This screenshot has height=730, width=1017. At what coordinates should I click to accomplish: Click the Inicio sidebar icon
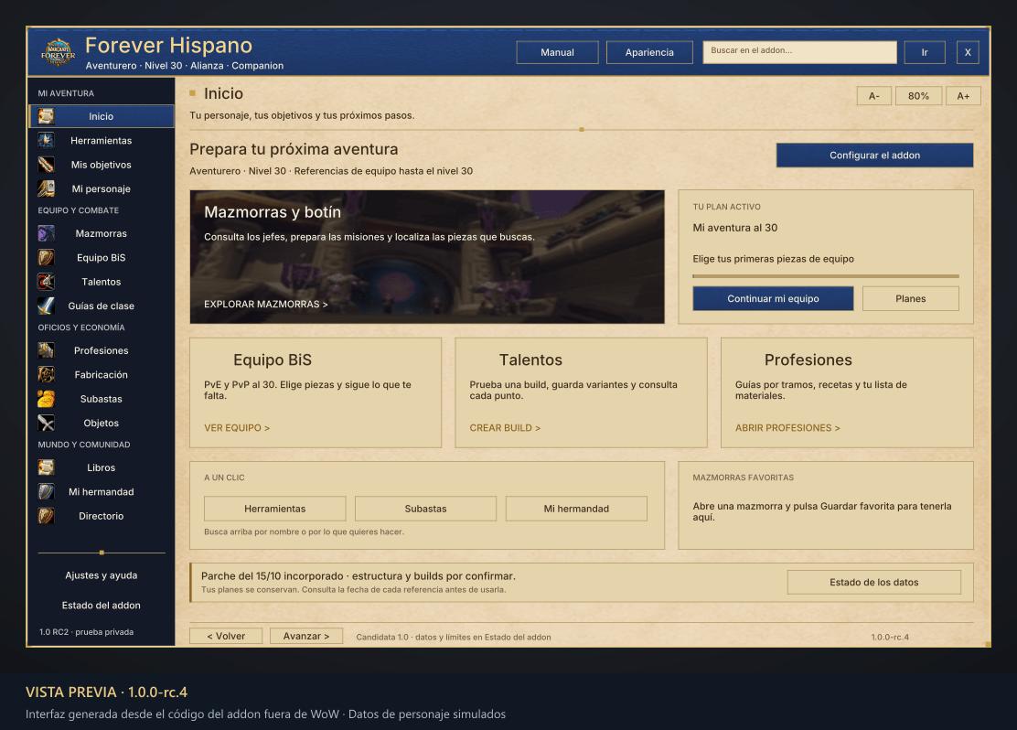(46, 116)
